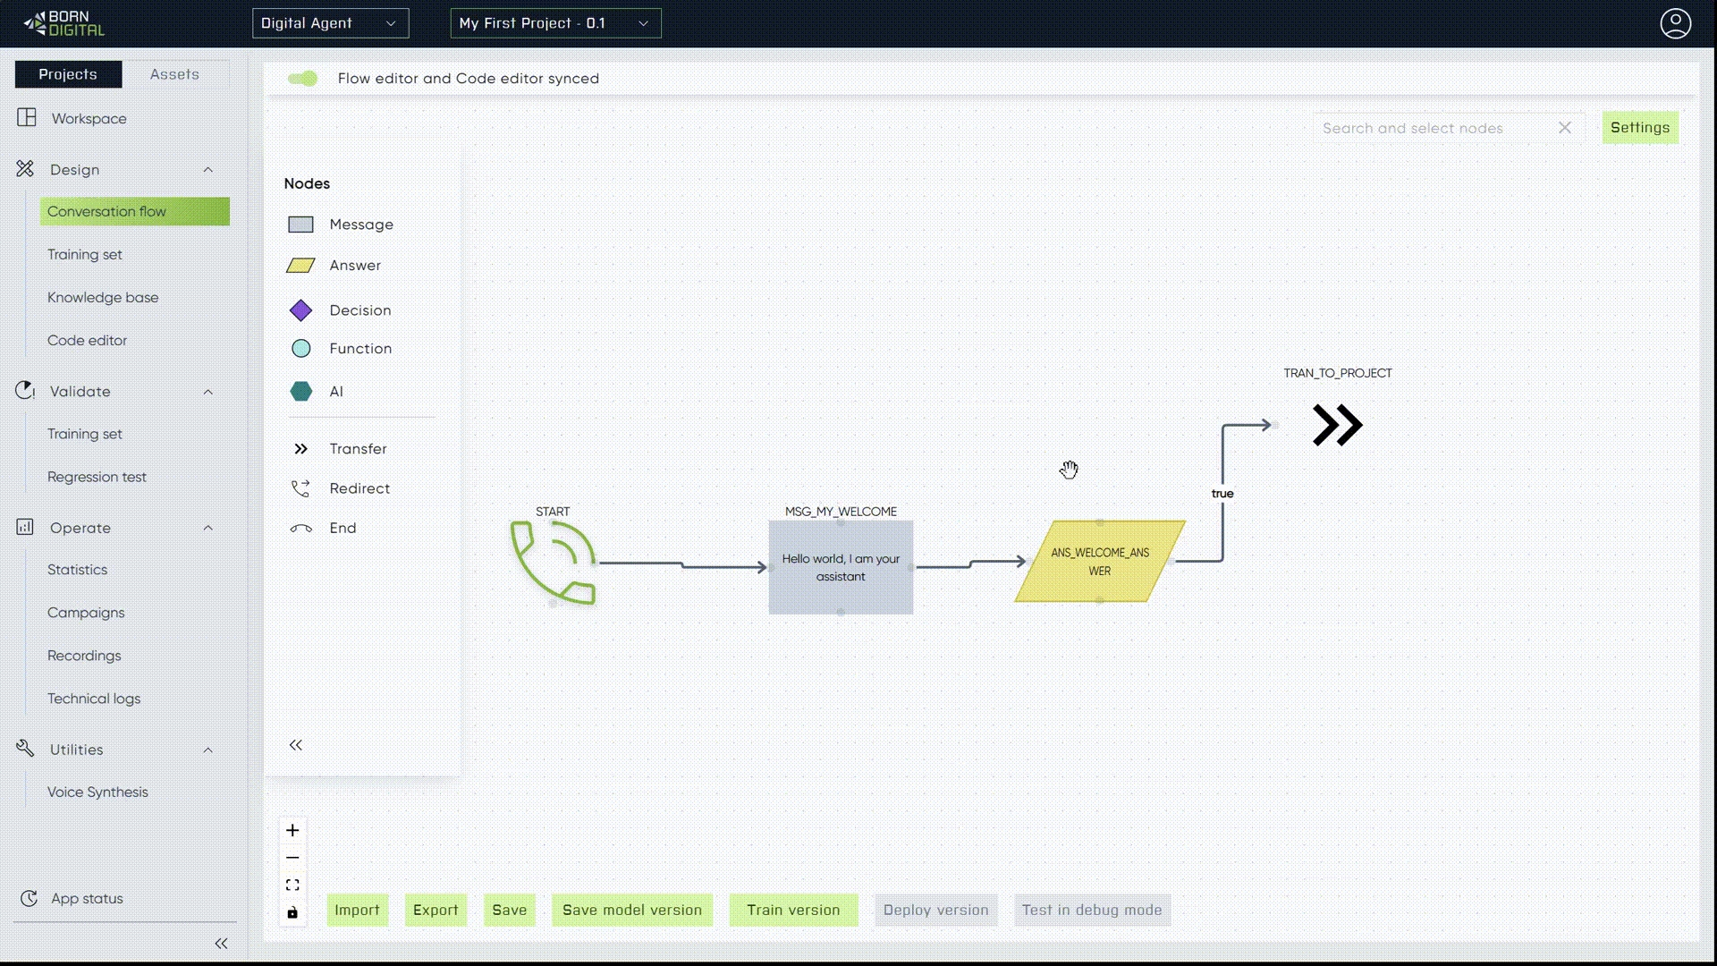Open the Digital Agent dropdown
The height and width of the screenshot is (966, 1717).
[330, 23]
